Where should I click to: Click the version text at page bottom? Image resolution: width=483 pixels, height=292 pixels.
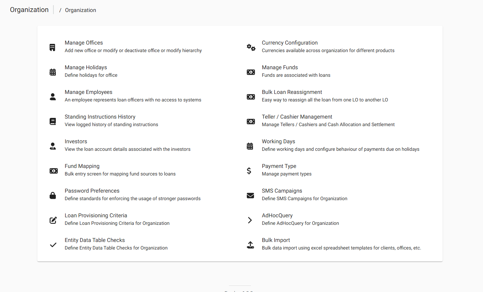click(x=239, y=291)
